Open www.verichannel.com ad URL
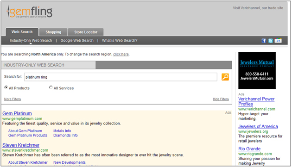 pyautogui.click(x=257, y=109)
